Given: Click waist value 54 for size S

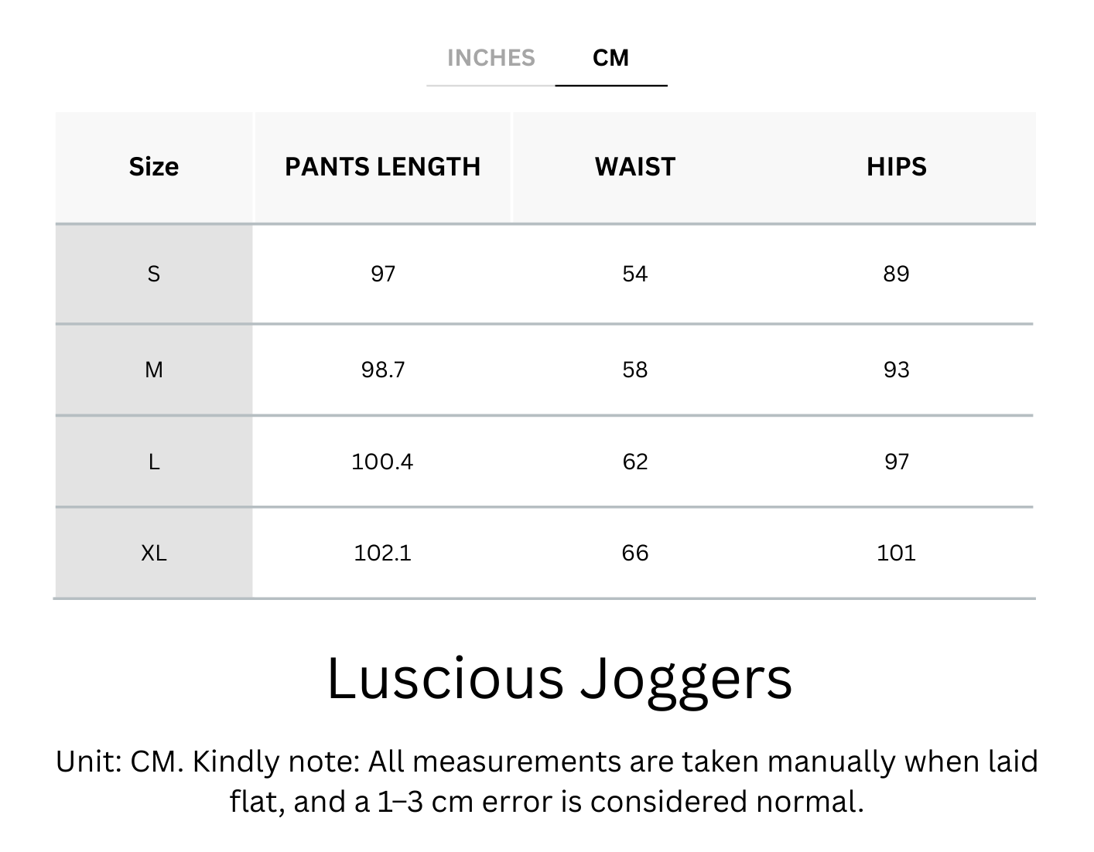Looking at the screenshot, I should (x=634, y=274).
